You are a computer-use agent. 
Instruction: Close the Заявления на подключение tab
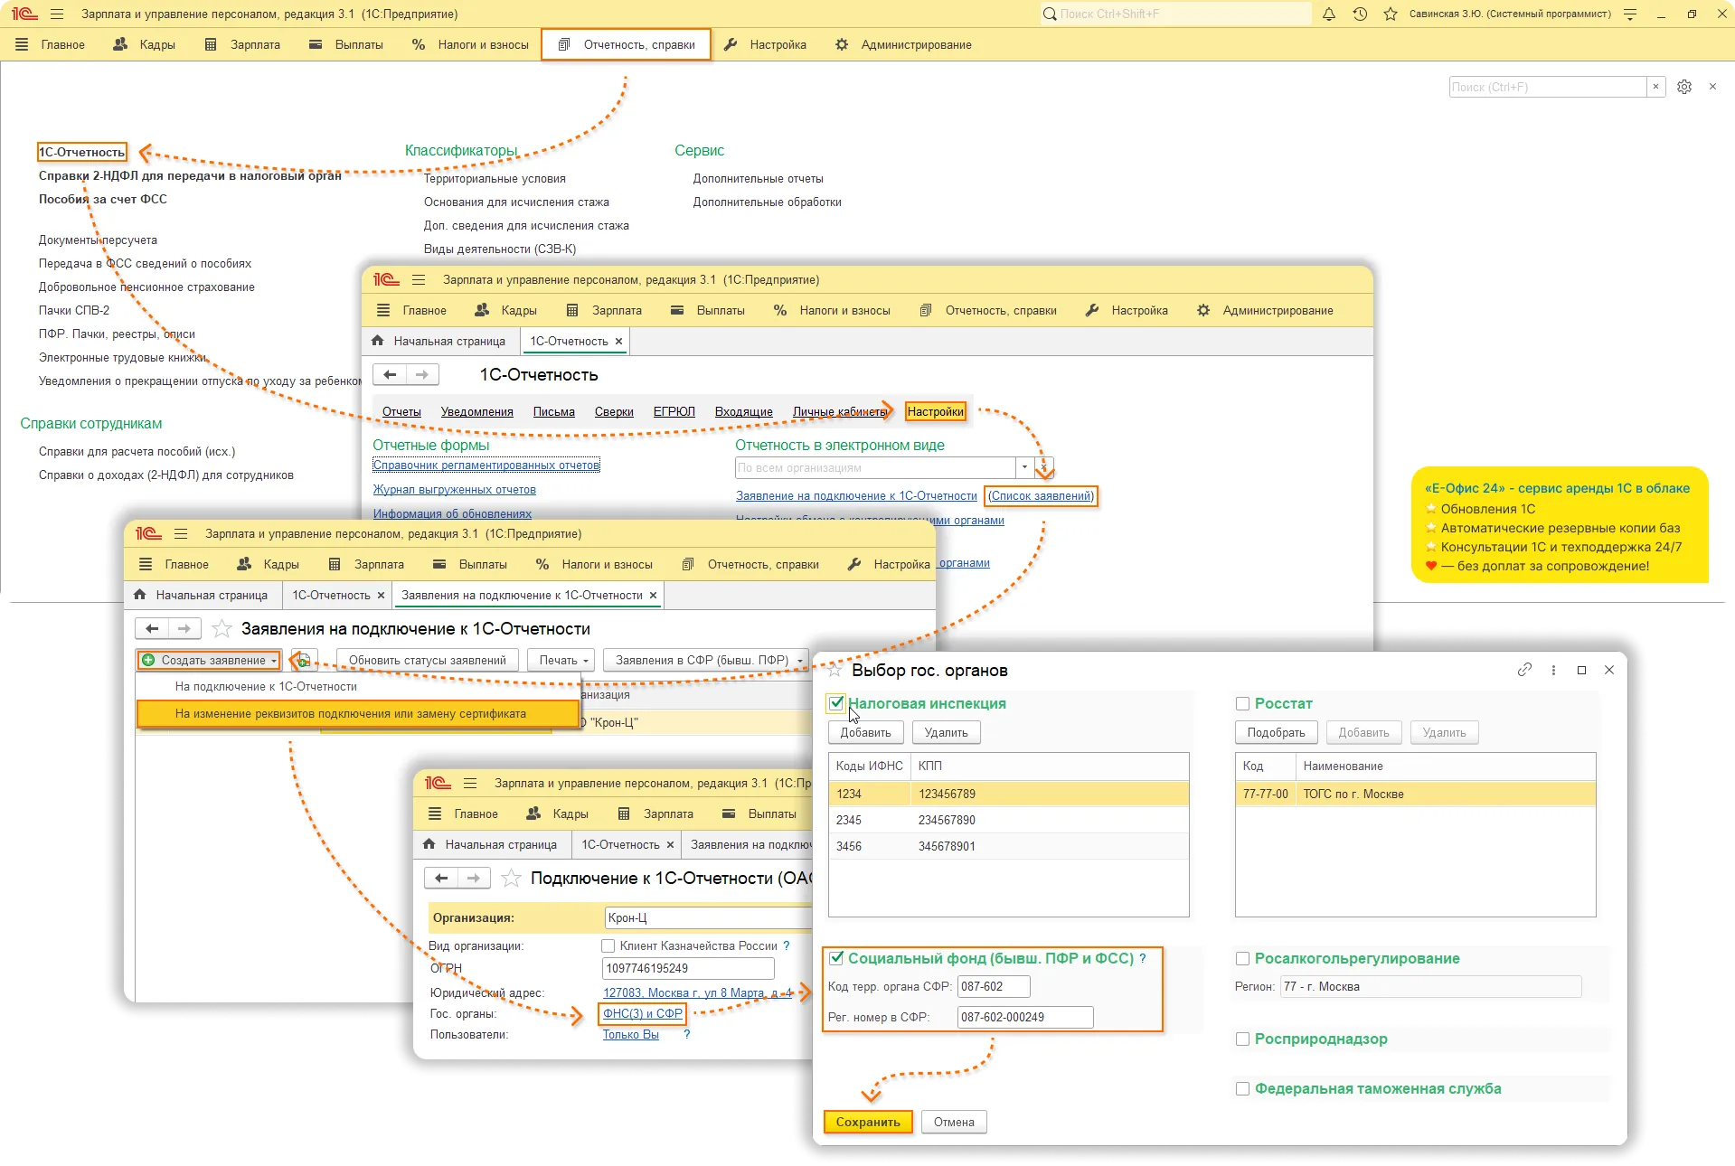pos(653,596)
